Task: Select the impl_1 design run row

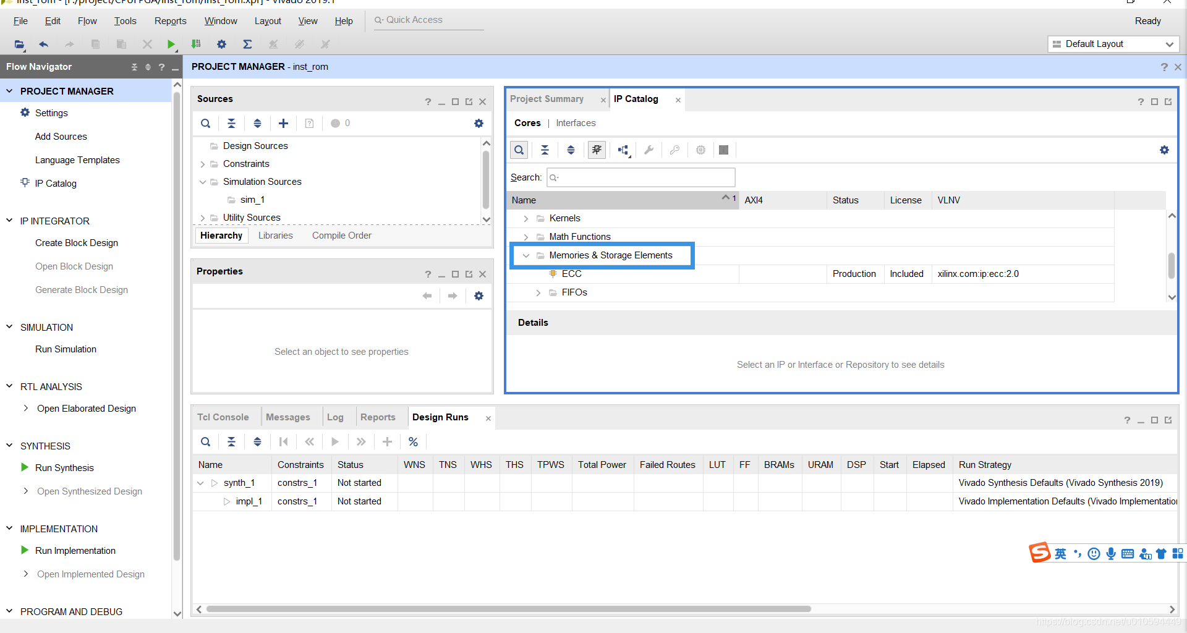Action: [x=684, y=501]
